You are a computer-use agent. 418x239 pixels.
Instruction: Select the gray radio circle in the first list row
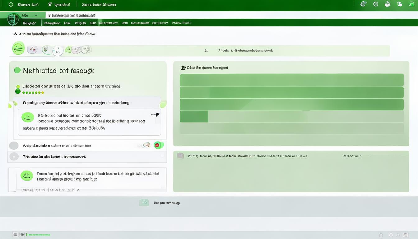tap(14, 145)
